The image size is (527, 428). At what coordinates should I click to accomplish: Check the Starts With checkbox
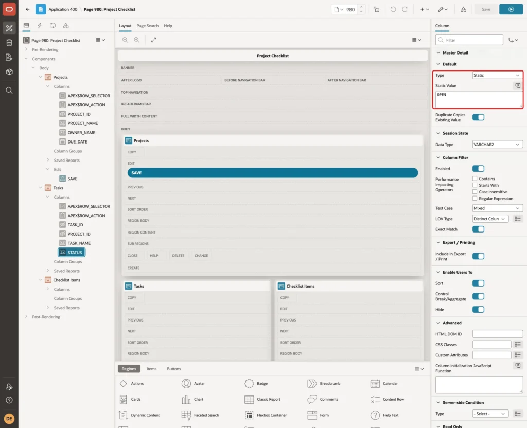[x=475, y=185]
